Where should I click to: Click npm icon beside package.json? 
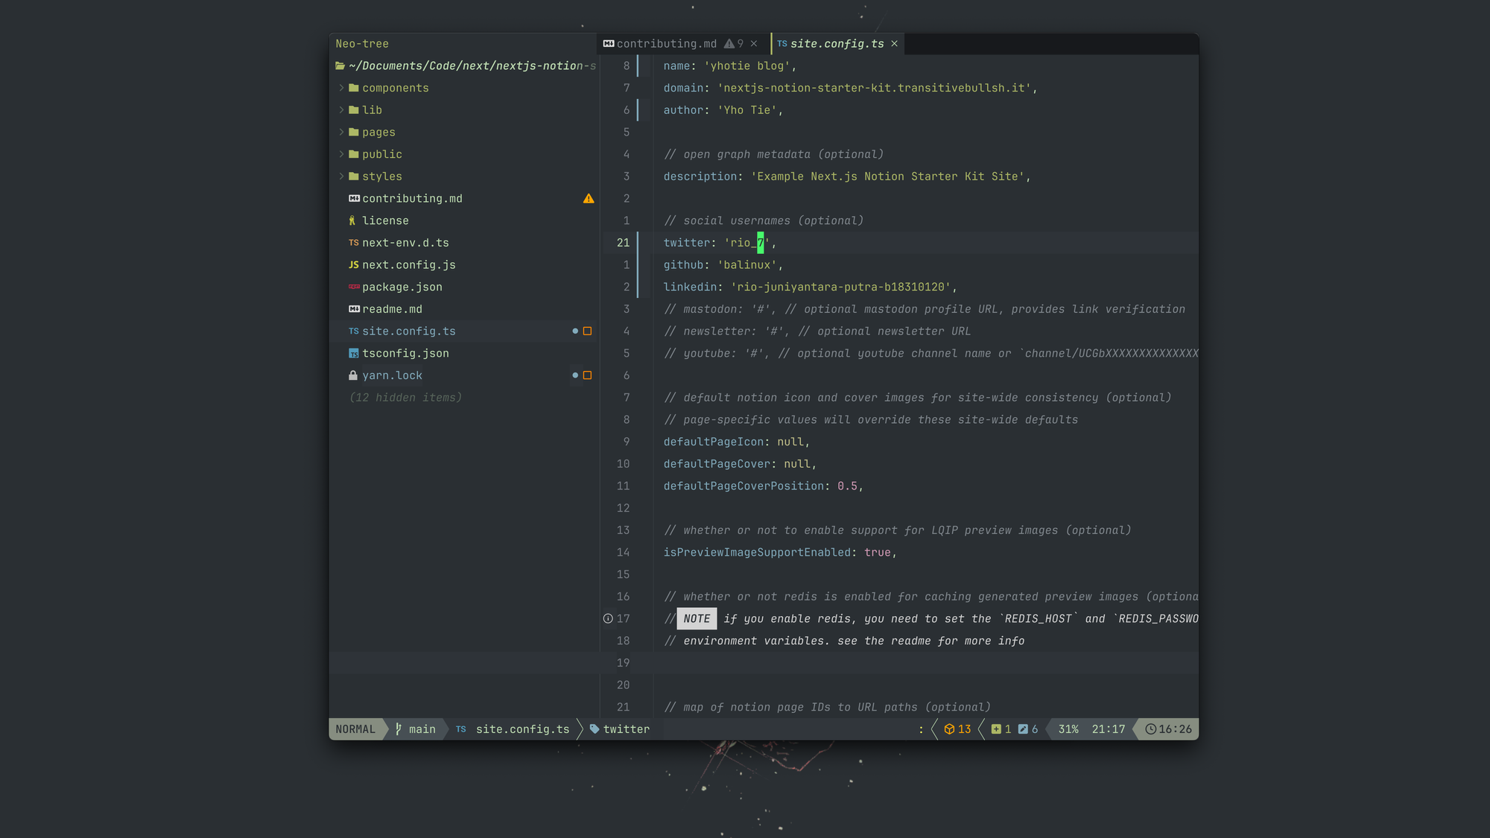pyautogui.click(x=354, y=287)
